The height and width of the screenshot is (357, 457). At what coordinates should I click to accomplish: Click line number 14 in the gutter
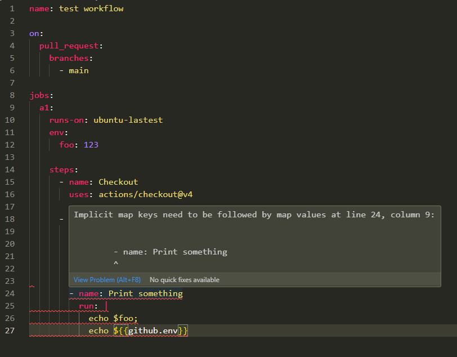point(10,169)
